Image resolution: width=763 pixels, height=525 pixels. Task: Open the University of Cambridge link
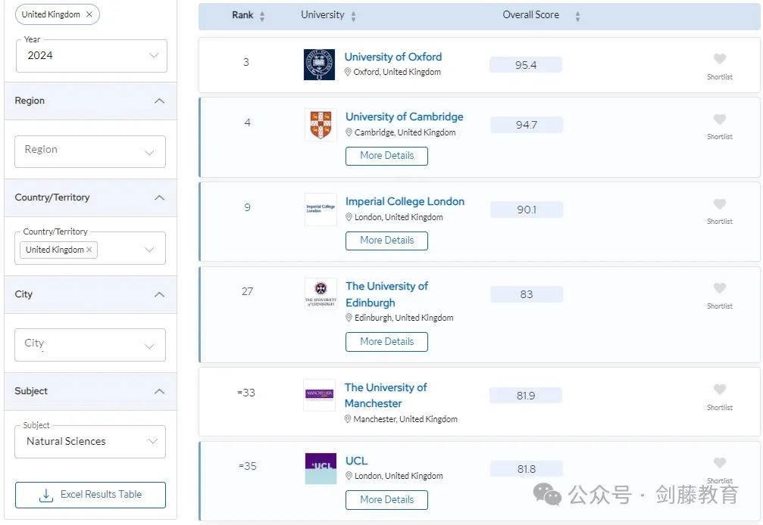coord(405,116)
